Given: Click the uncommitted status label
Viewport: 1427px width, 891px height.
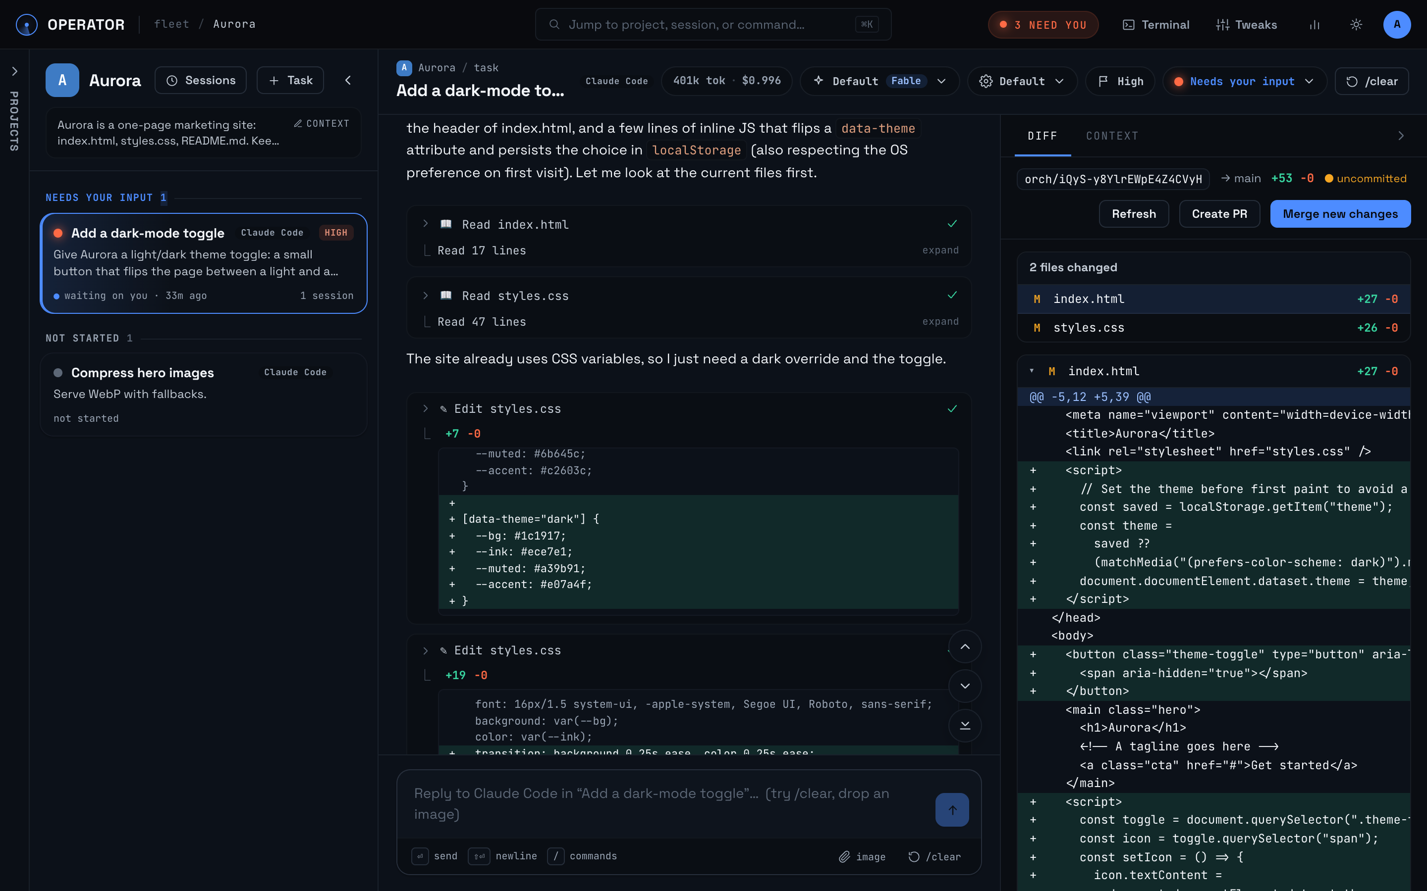Looking at the screenshot, I should 1365,179.
